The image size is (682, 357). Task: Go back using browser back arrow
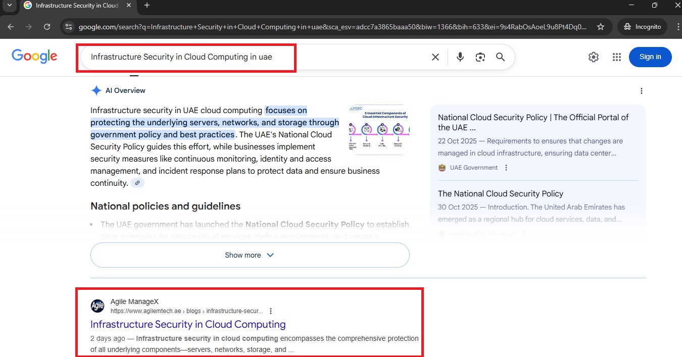(x=11, y=27)
